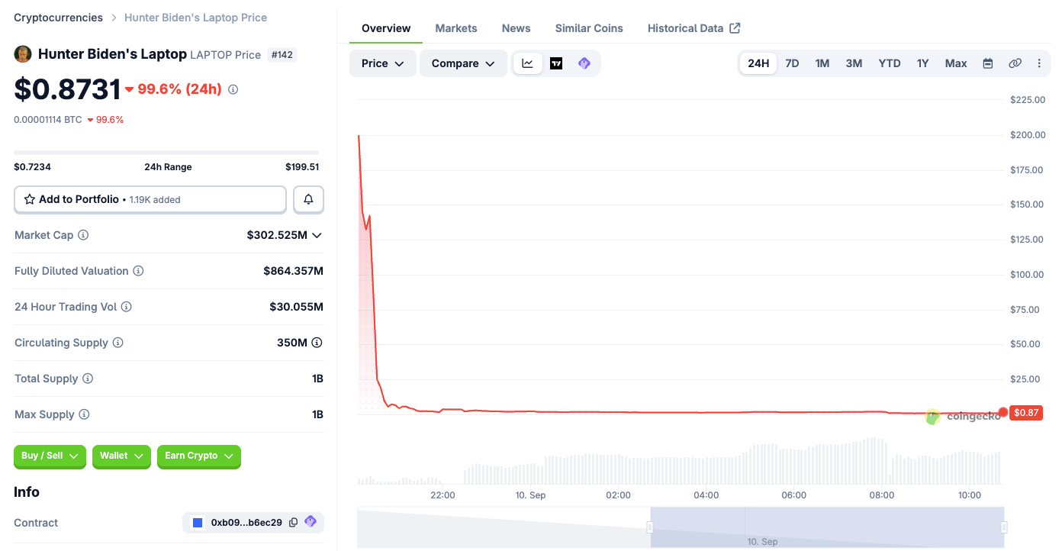Open chart more options three-dot menu
Image resolution: width=1062 pixels, height=551 pixels.
tap(1039, 63)
